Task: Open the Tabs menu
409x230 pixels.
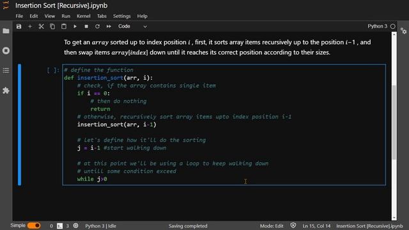Action: (x=102, y=16)
